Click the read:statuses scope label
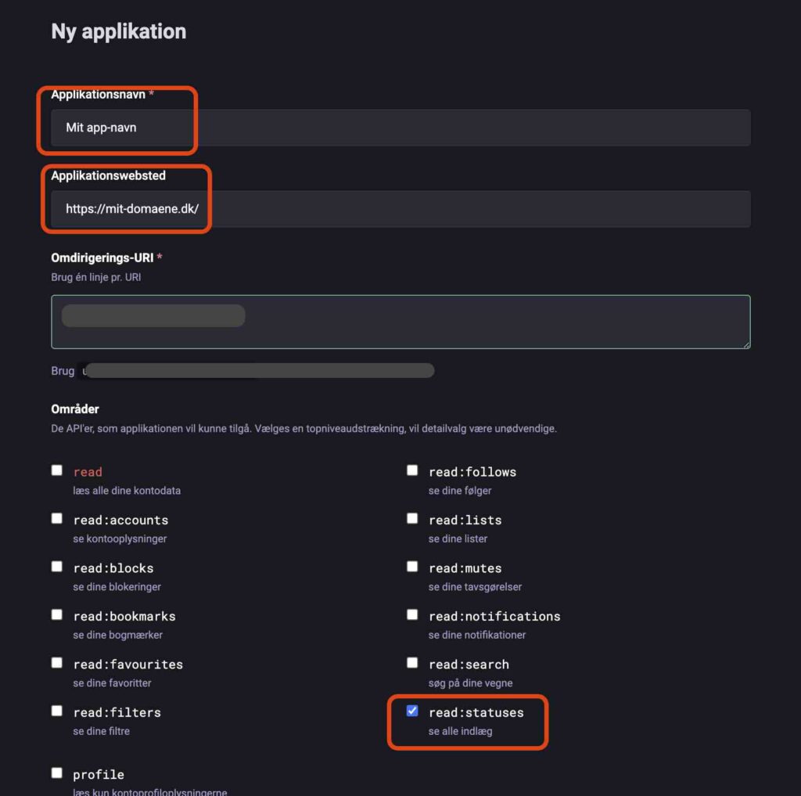Image resolution: width=801 pixels, height=796 pixels. [x=476, y=712]
